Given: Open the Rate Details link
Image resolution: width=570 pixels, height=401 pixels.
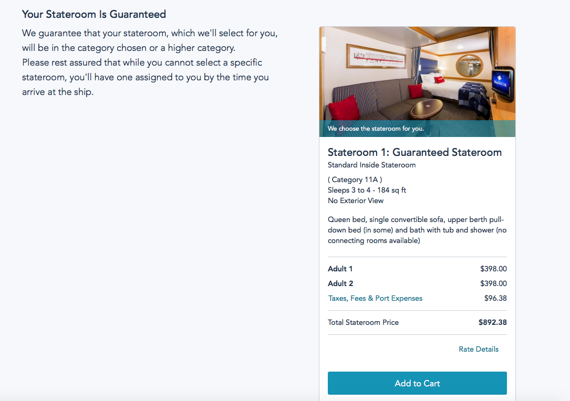Looking at the screenshot, I should click(x=479, y=349).
